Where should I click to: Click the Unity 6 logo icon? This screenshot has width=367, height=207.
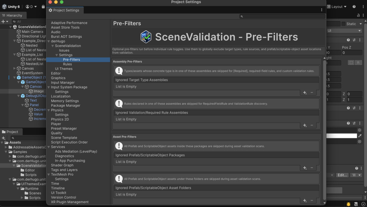(x=4, y=6)
